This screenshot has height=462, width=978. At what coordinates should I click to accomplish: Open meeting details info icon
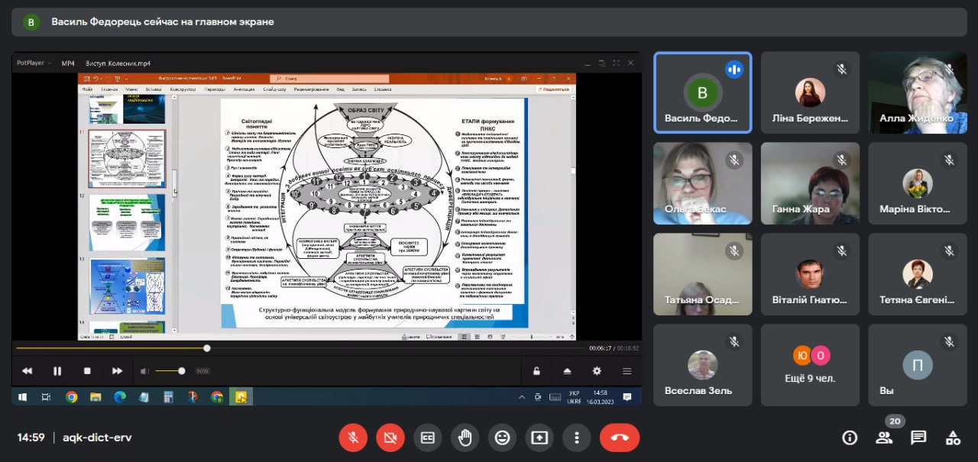click(x=850, y=438)
